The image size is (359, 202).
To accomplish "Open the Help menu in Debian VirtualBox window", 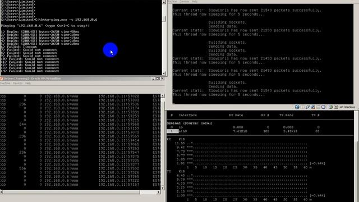I will coord(28,83).
